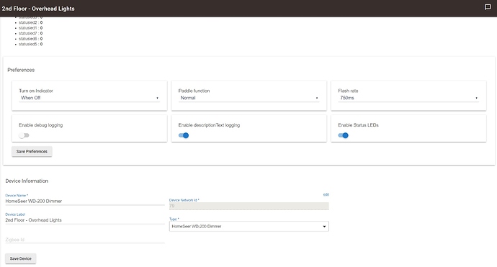This screenshot has width=497, height=267.
Task: Select the statusled1 : 0 entry
Action: [x=30, y=28]
